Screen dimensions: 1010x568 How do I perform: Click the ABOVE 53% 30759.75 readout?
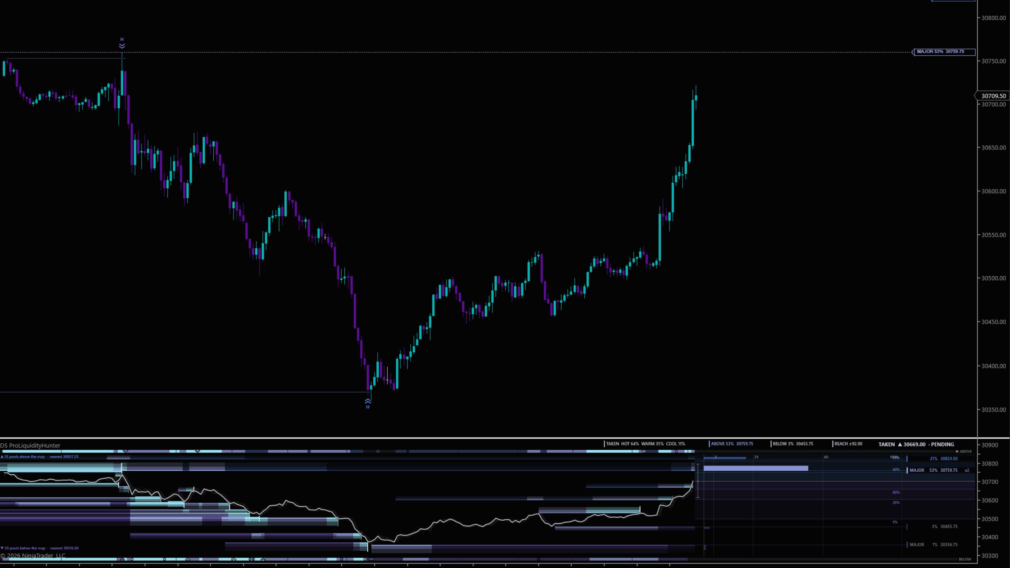(731, 444)
